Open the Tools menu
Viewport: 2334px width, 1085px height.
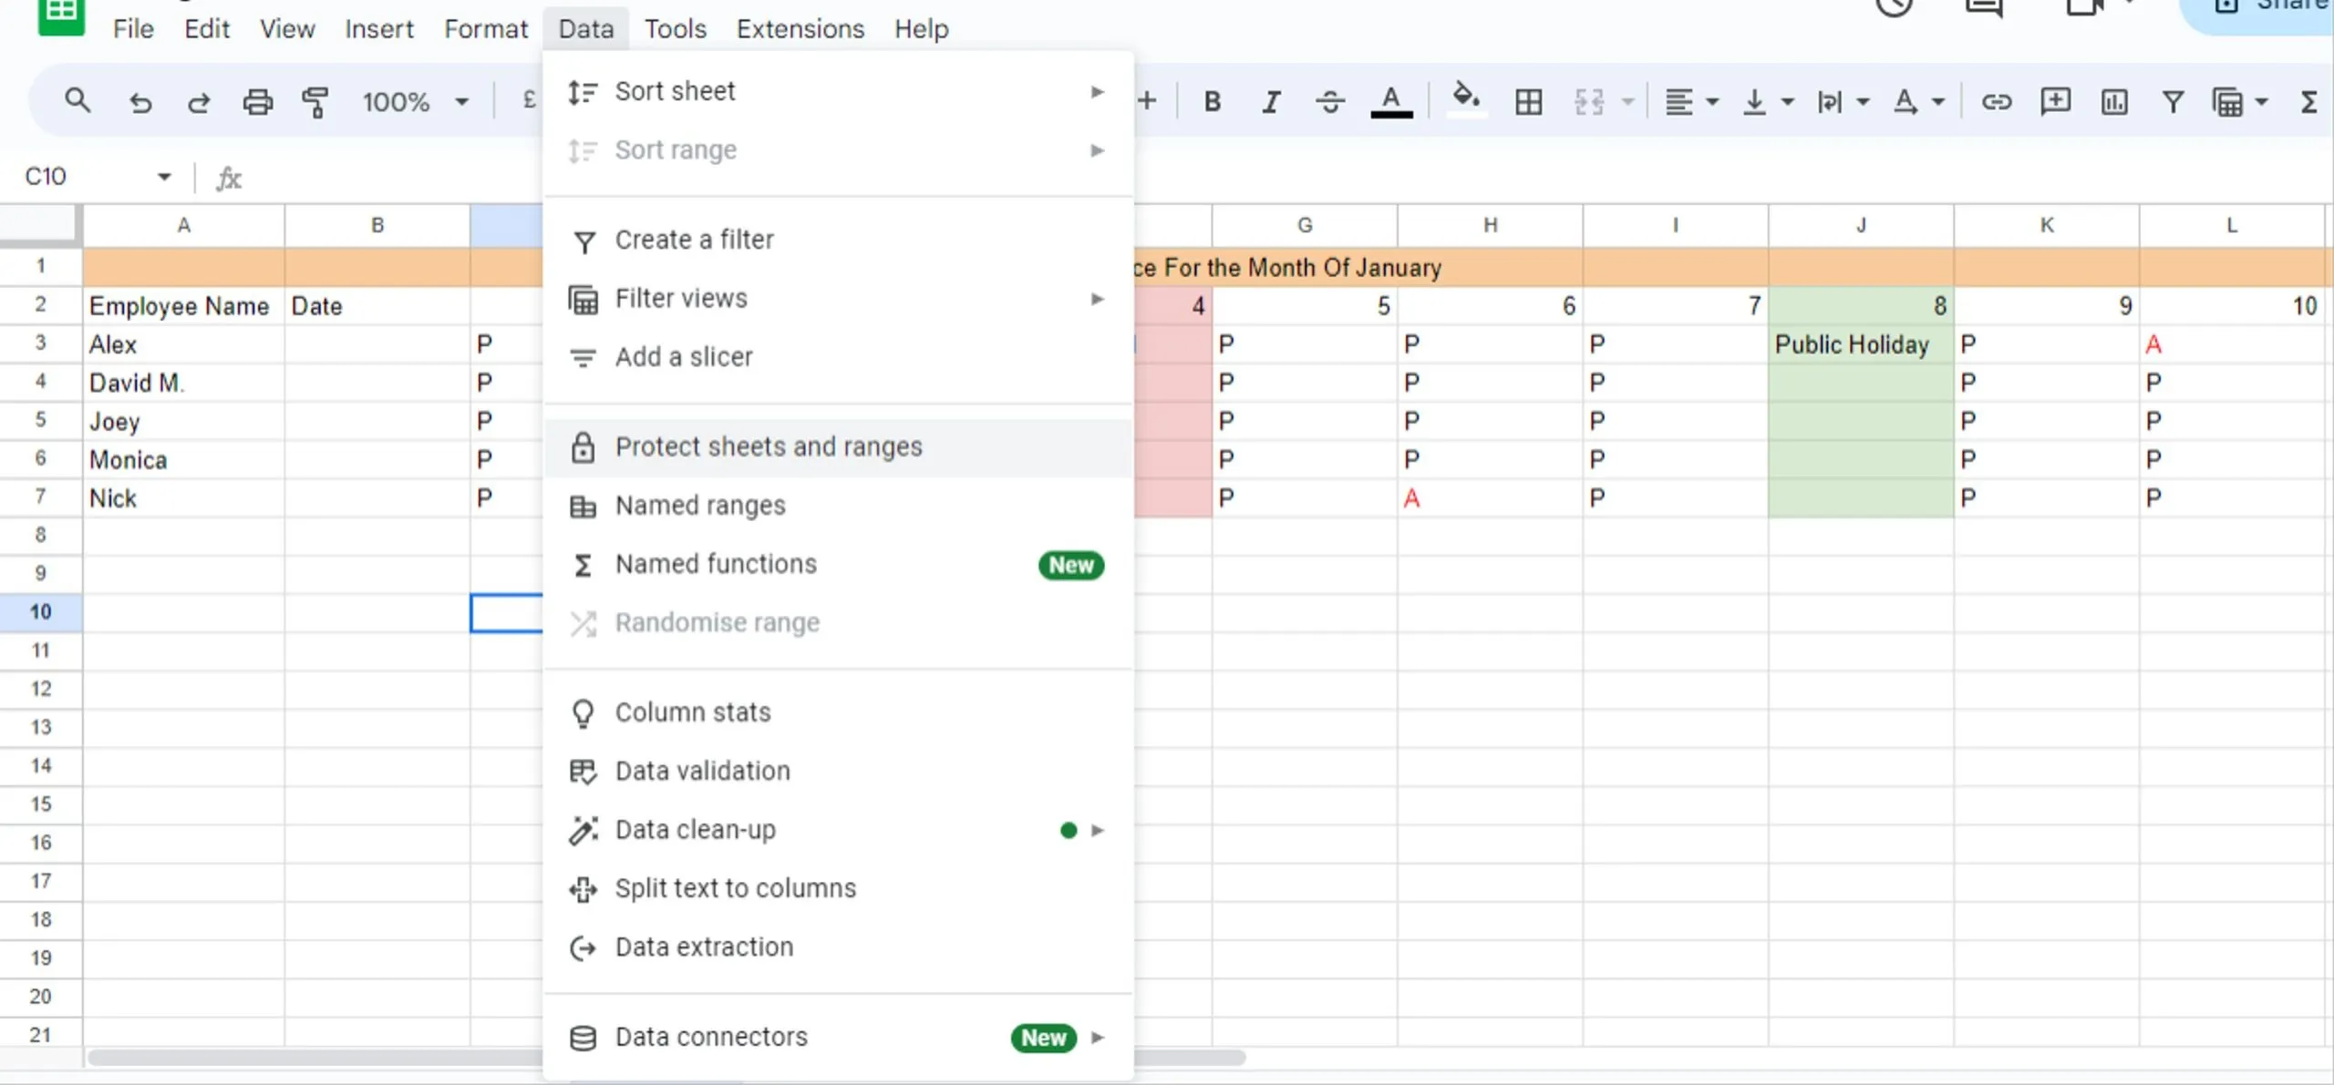(676, 29)
